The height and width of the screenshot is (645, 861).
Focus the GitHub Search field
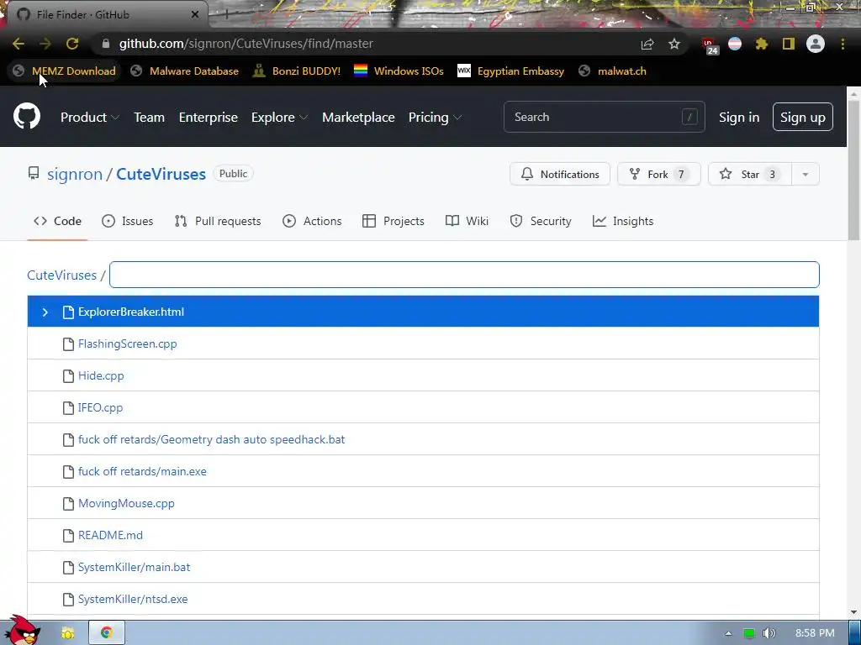coord(604,117)
